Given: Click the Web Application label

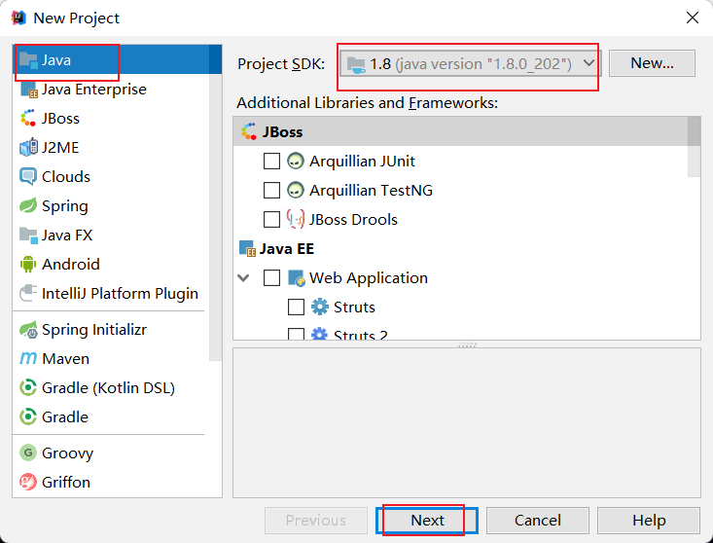Looking at the screenshot, I should 369,278.
